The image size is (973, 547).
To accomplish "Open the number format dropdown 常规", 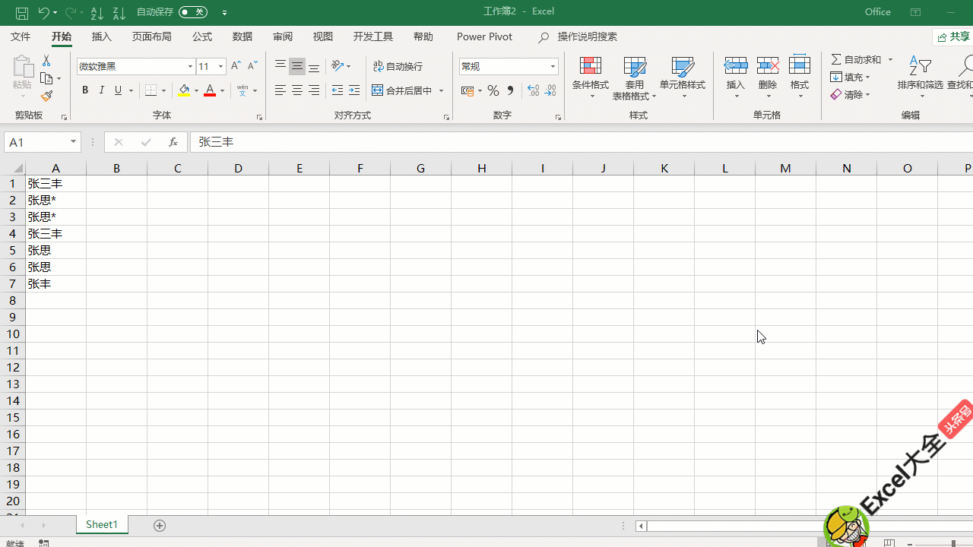I will coord(553,66).
